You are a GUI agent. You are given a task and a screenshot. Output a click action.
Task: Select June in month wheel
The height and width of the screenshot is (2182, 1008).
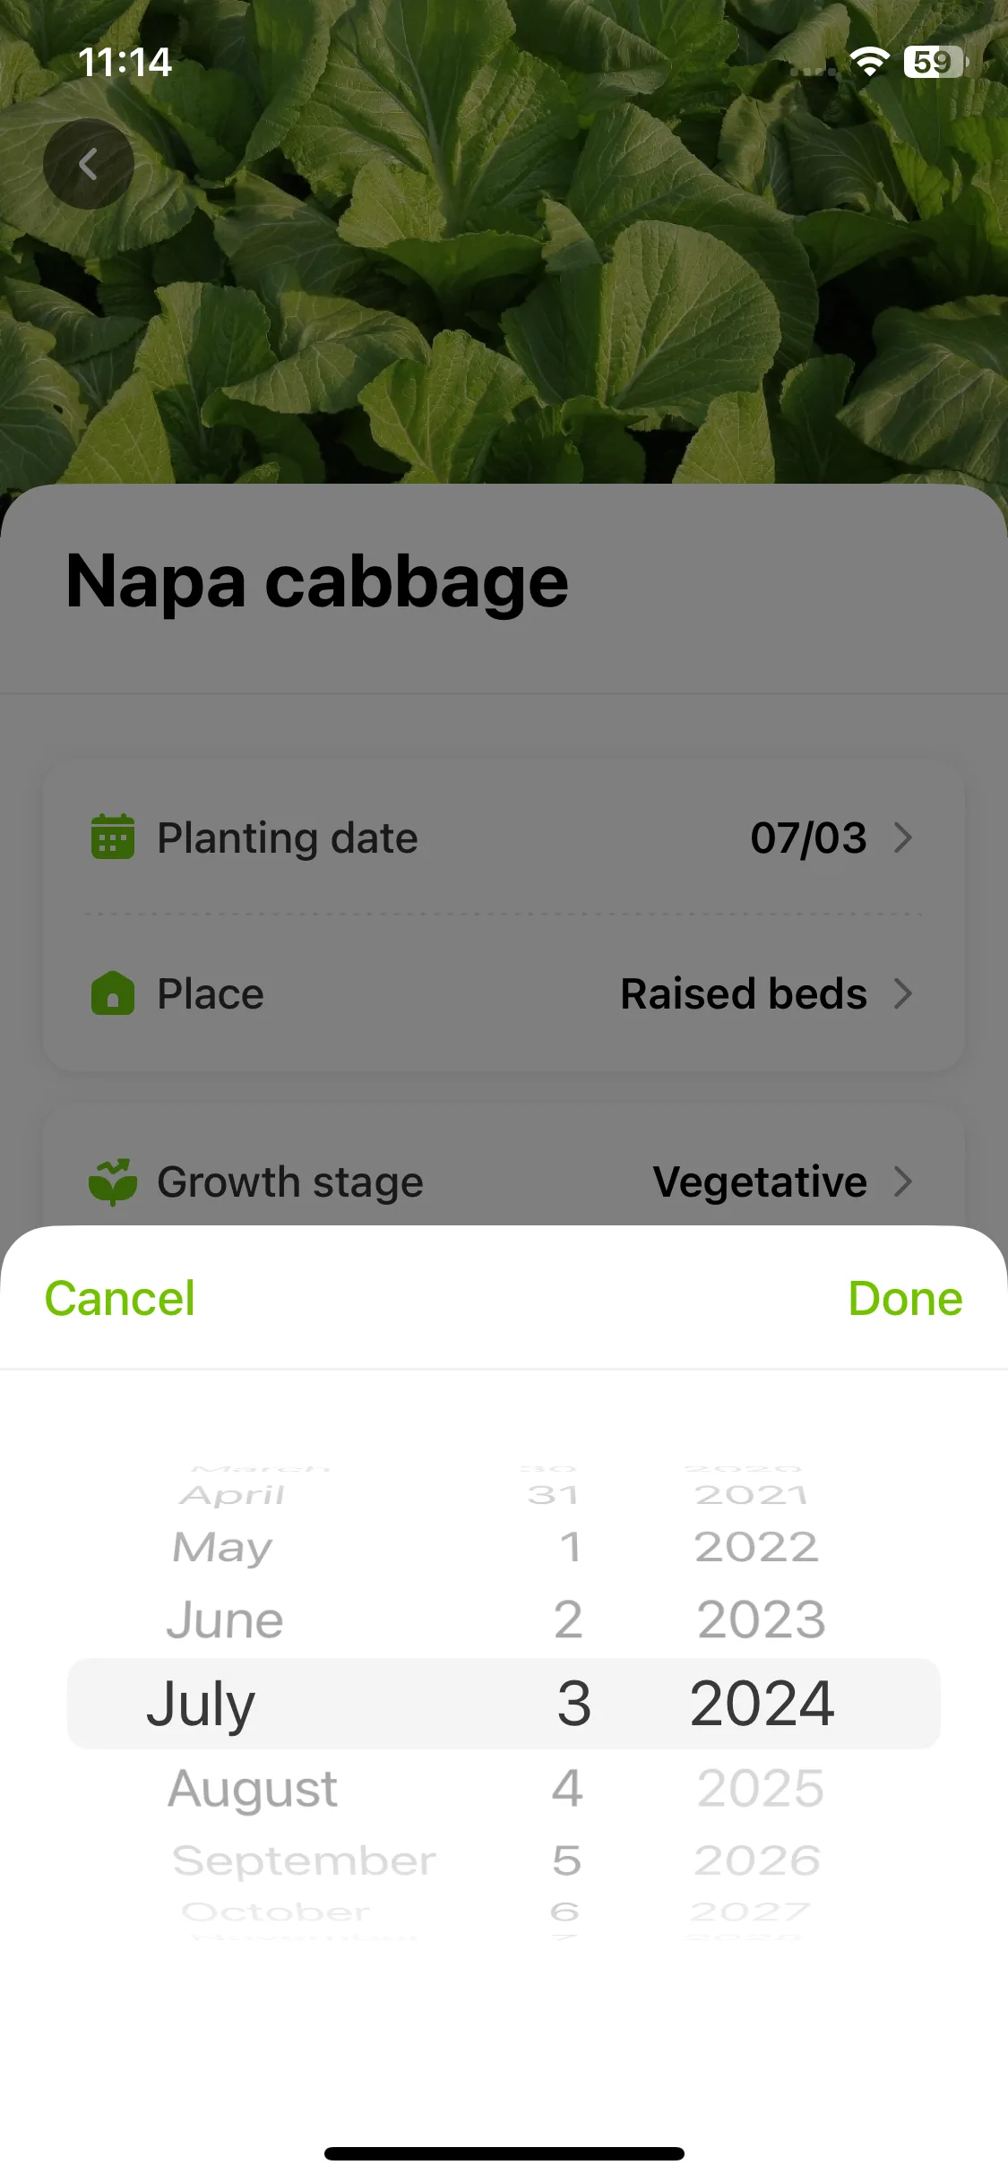pos(225,1619)
